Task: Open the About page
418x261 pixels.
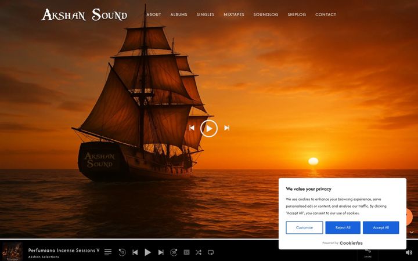Action: coord(154,14)
